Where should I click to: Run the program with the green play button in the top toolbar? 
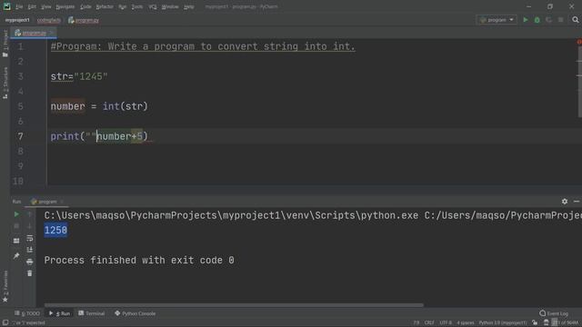click(526, 20)
